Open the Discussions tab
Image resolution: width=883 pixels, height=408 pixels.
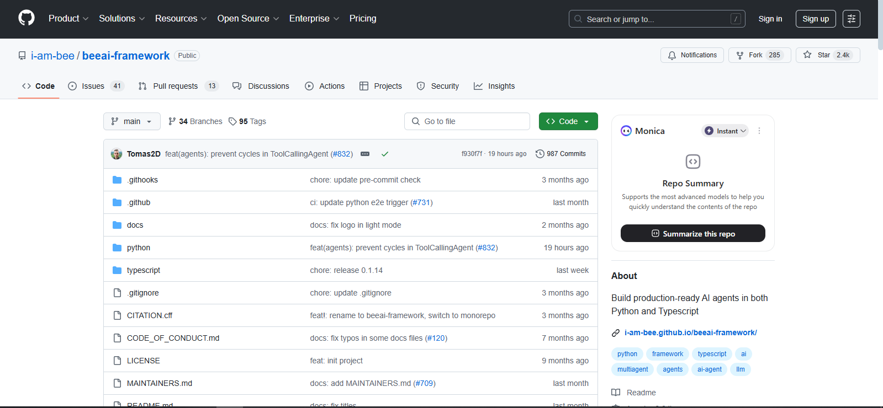(261, 86)
